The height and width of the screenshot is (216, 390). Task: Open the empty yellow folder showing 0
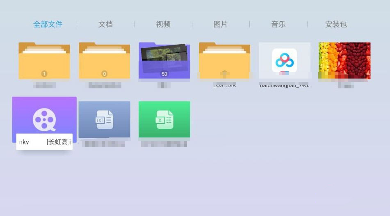coord(104,61)
